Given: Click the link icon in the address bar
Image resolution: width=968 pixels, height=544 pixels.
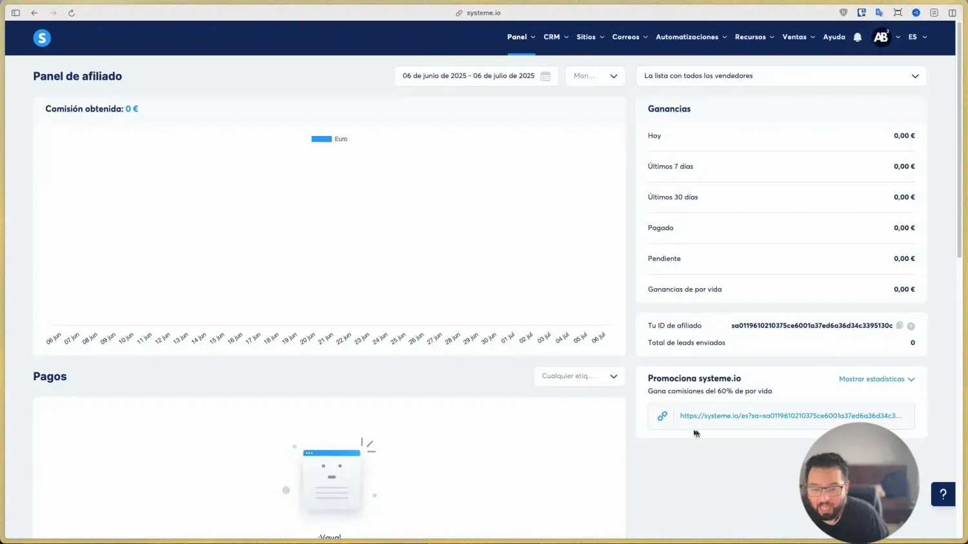Looking at the screenshot, I should coord(459,13).
